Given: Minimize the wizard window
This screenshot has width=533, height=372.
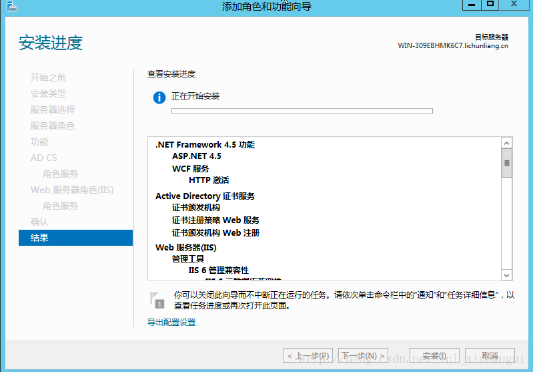Looking at the screenshot, I should [472, 5].
